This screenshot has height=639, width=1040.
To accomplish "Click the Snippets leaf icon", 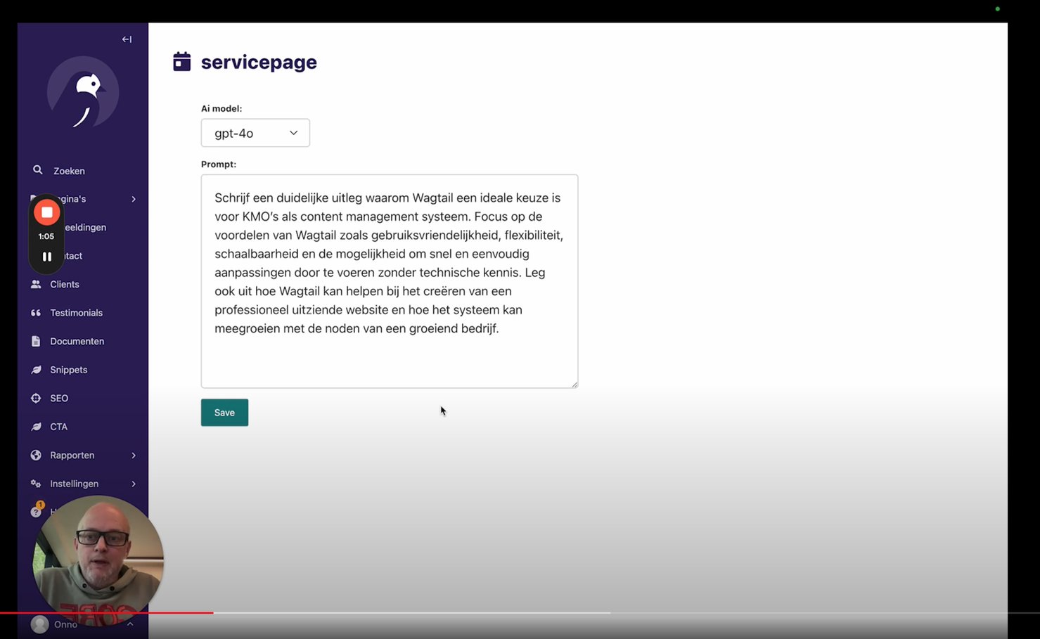I will point(36,370).
